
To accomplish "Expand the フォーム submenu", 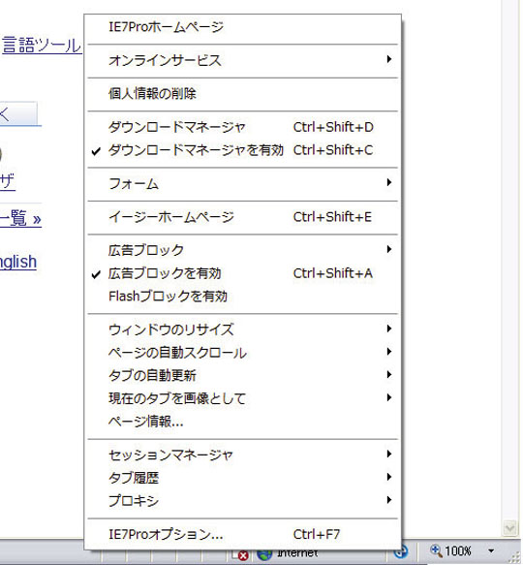I will [x=242, y=184].
